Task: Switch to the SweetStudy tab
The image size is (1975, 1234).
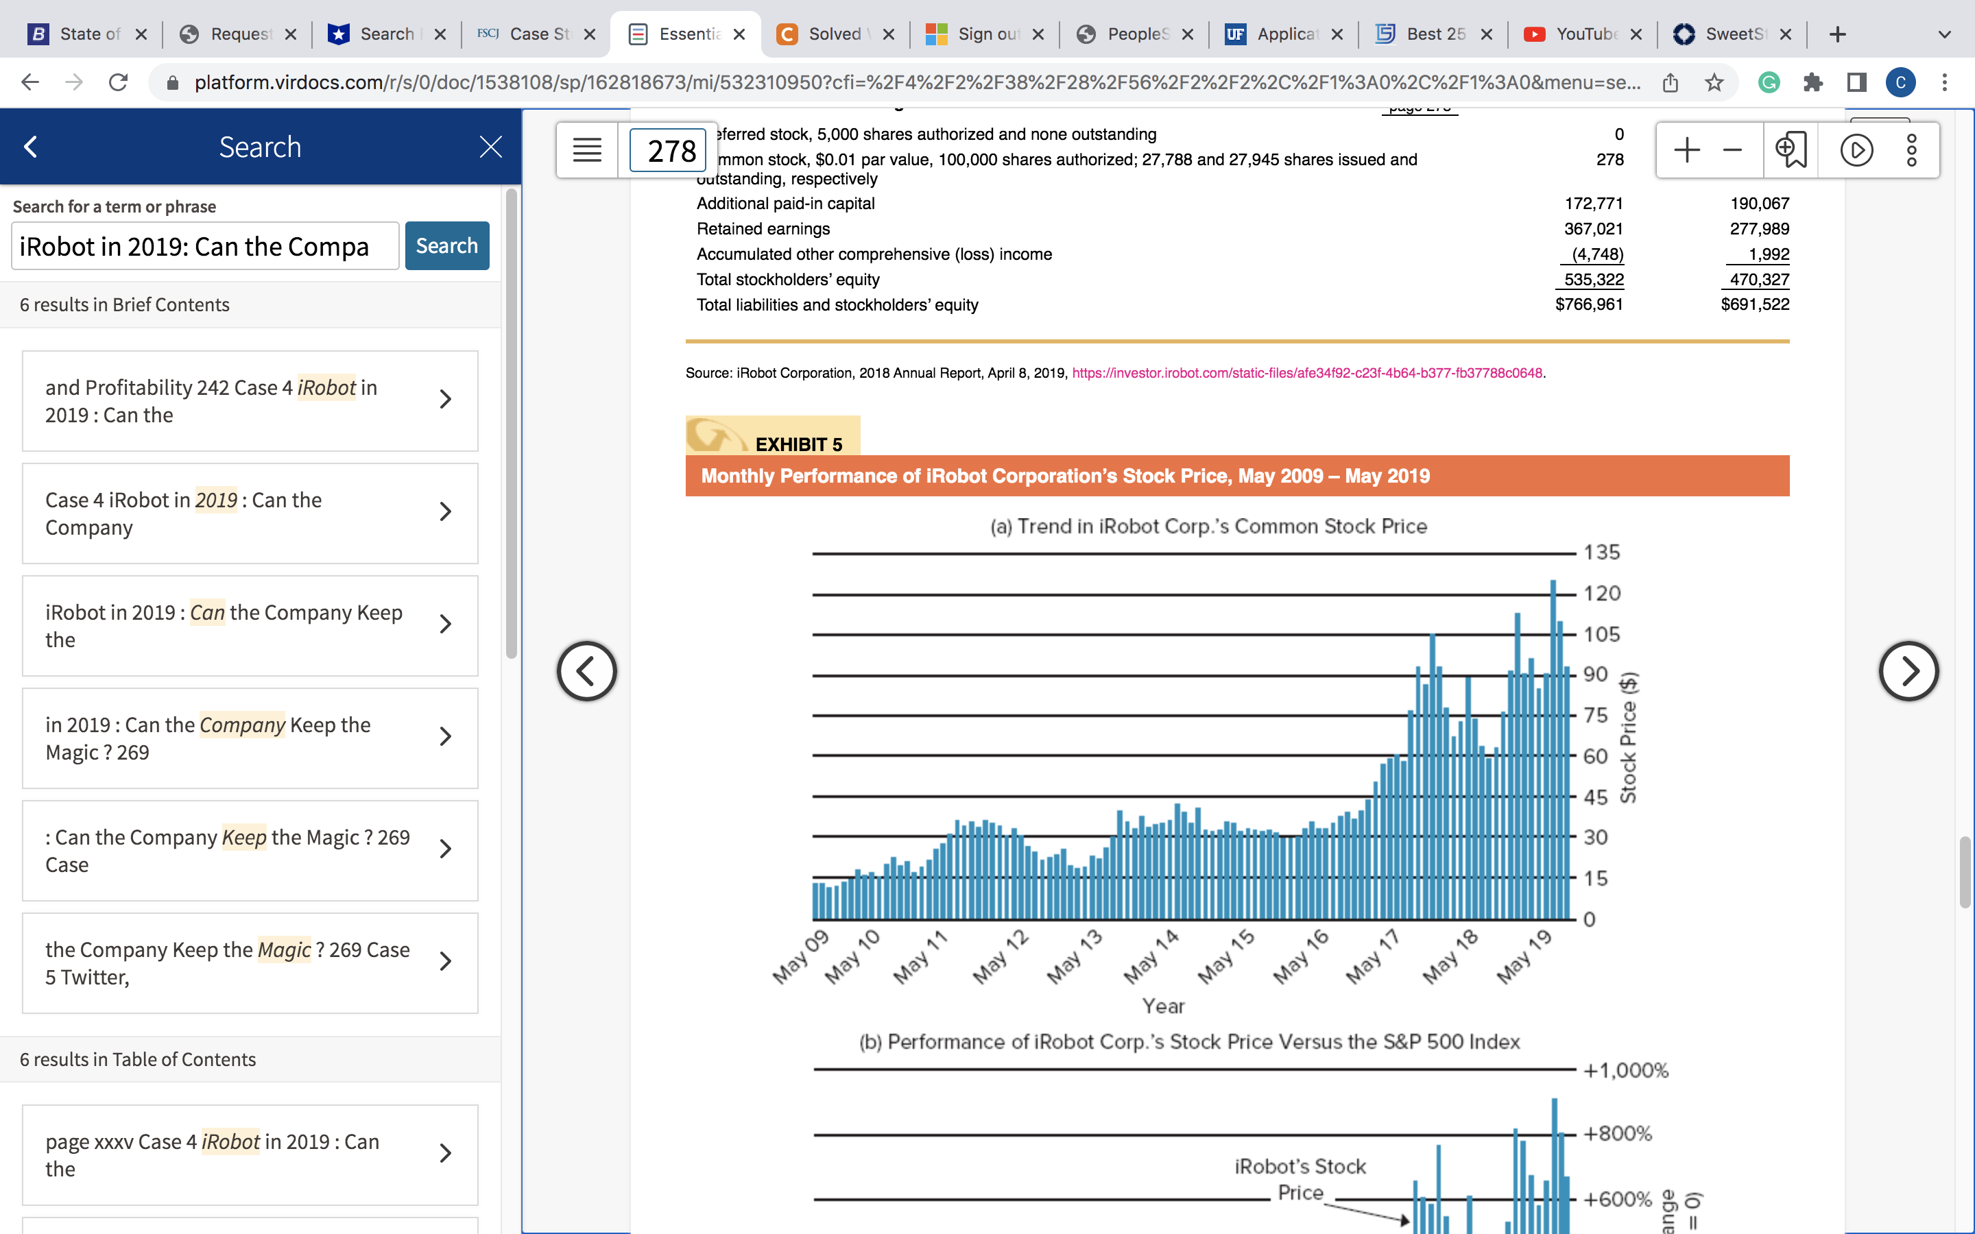Action: coord(1733,34)
